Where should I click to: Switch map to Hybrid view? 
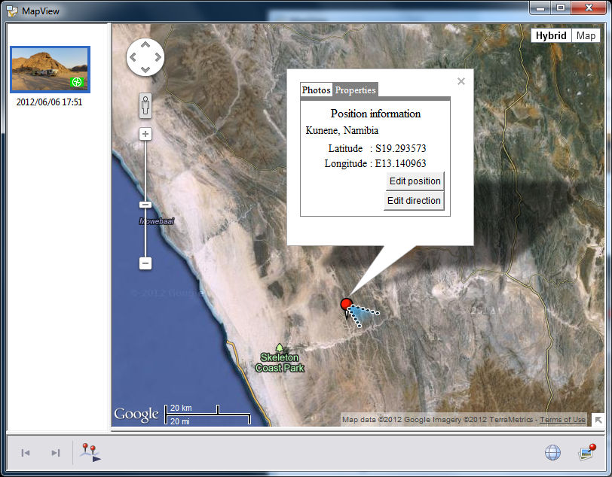(x=551, y=35)
